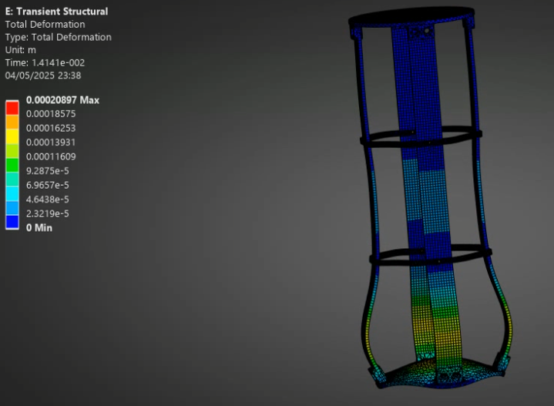Click the Total Deformation result label
Viewport: 554px width, 406px height.
pyautogui.click(x=45, y=25)
